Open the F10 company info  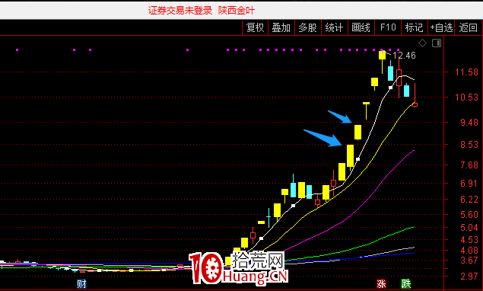387,27
